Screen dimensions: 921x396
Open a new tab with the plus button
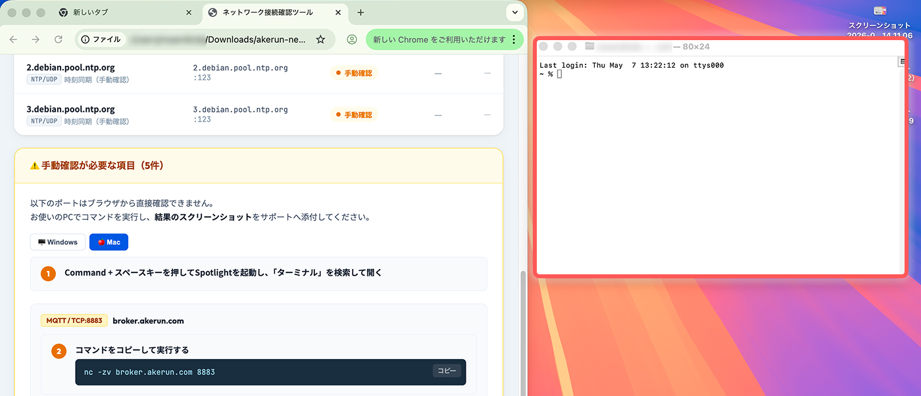[x=361, y=12]
